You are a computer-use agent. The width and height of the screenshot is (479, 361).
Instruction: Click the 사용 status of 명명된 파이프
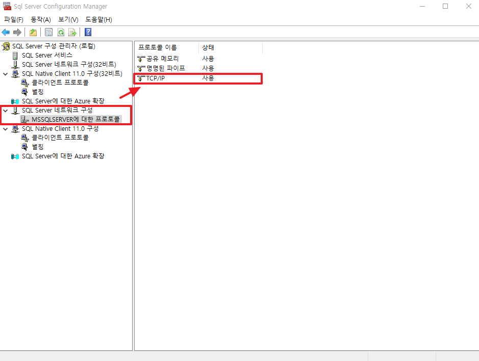point(208,68)
